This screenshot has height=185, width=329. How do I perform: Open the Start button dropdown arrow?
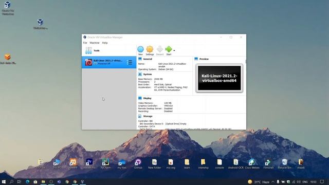click(174, 50)
